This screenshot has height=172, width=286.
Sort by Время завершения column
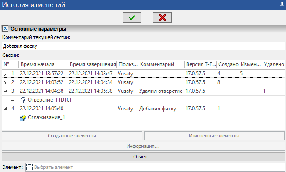(x=92, y=64)
